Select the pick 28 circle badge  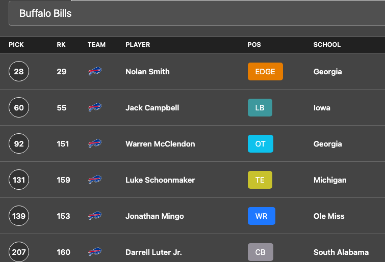click(x=19, y=71)
